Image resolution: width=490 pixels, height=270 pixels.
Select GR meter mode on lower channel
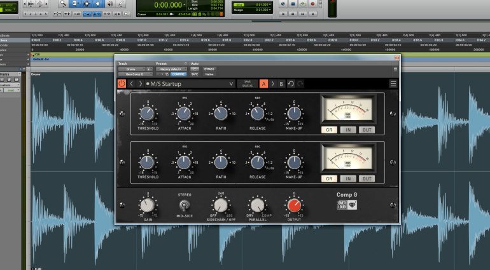coord(329,179)
